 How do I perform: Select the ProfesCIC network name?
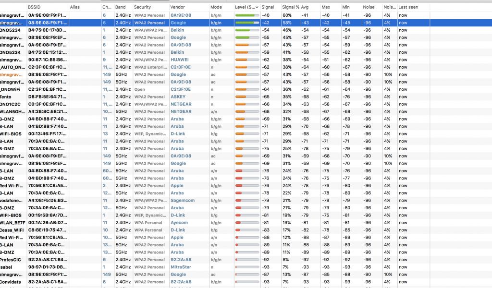(x=12, y=260)
